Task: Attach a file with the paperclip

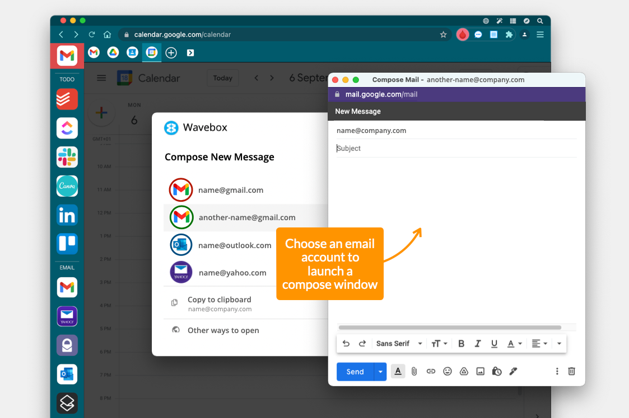Action: point(414,372)
